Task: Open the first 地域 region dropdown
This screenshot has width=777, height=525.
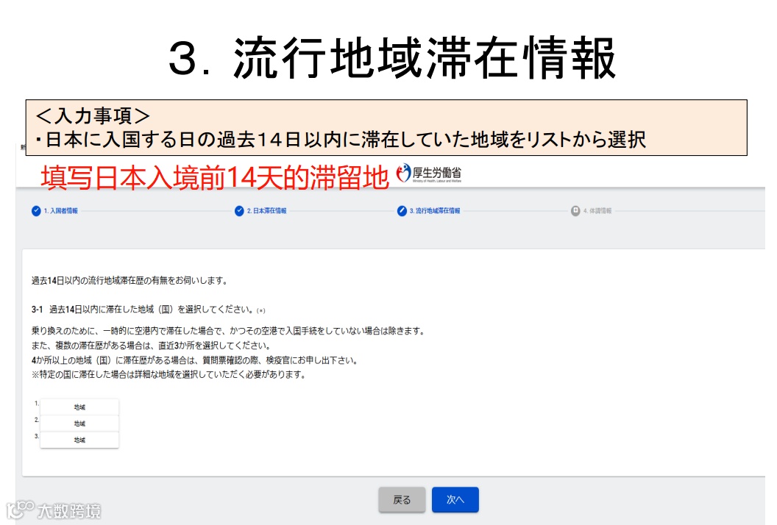Action: pyautogui.click(x=79, y=407)
